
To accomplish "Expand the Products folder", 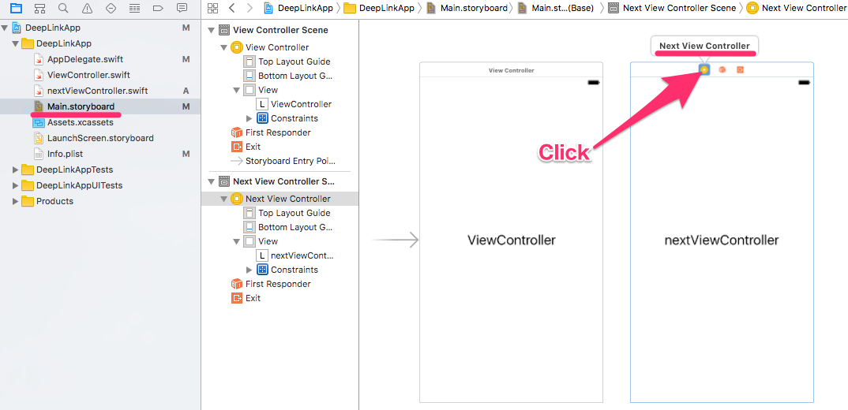I will (x=15, y=201).
